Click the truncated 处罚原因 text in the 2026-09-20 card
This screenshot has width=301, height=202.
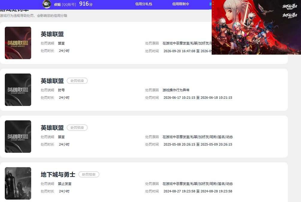point(187,43)
